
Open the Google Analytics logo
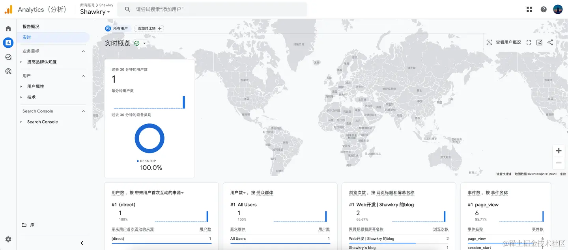[x=9, y=9]
